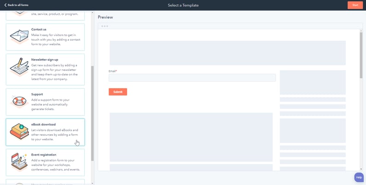The image size is (366, 185).
Task: Click the 'Newsletter sign-up' title text
Action: pyautogui.click(x=45, y=60)
